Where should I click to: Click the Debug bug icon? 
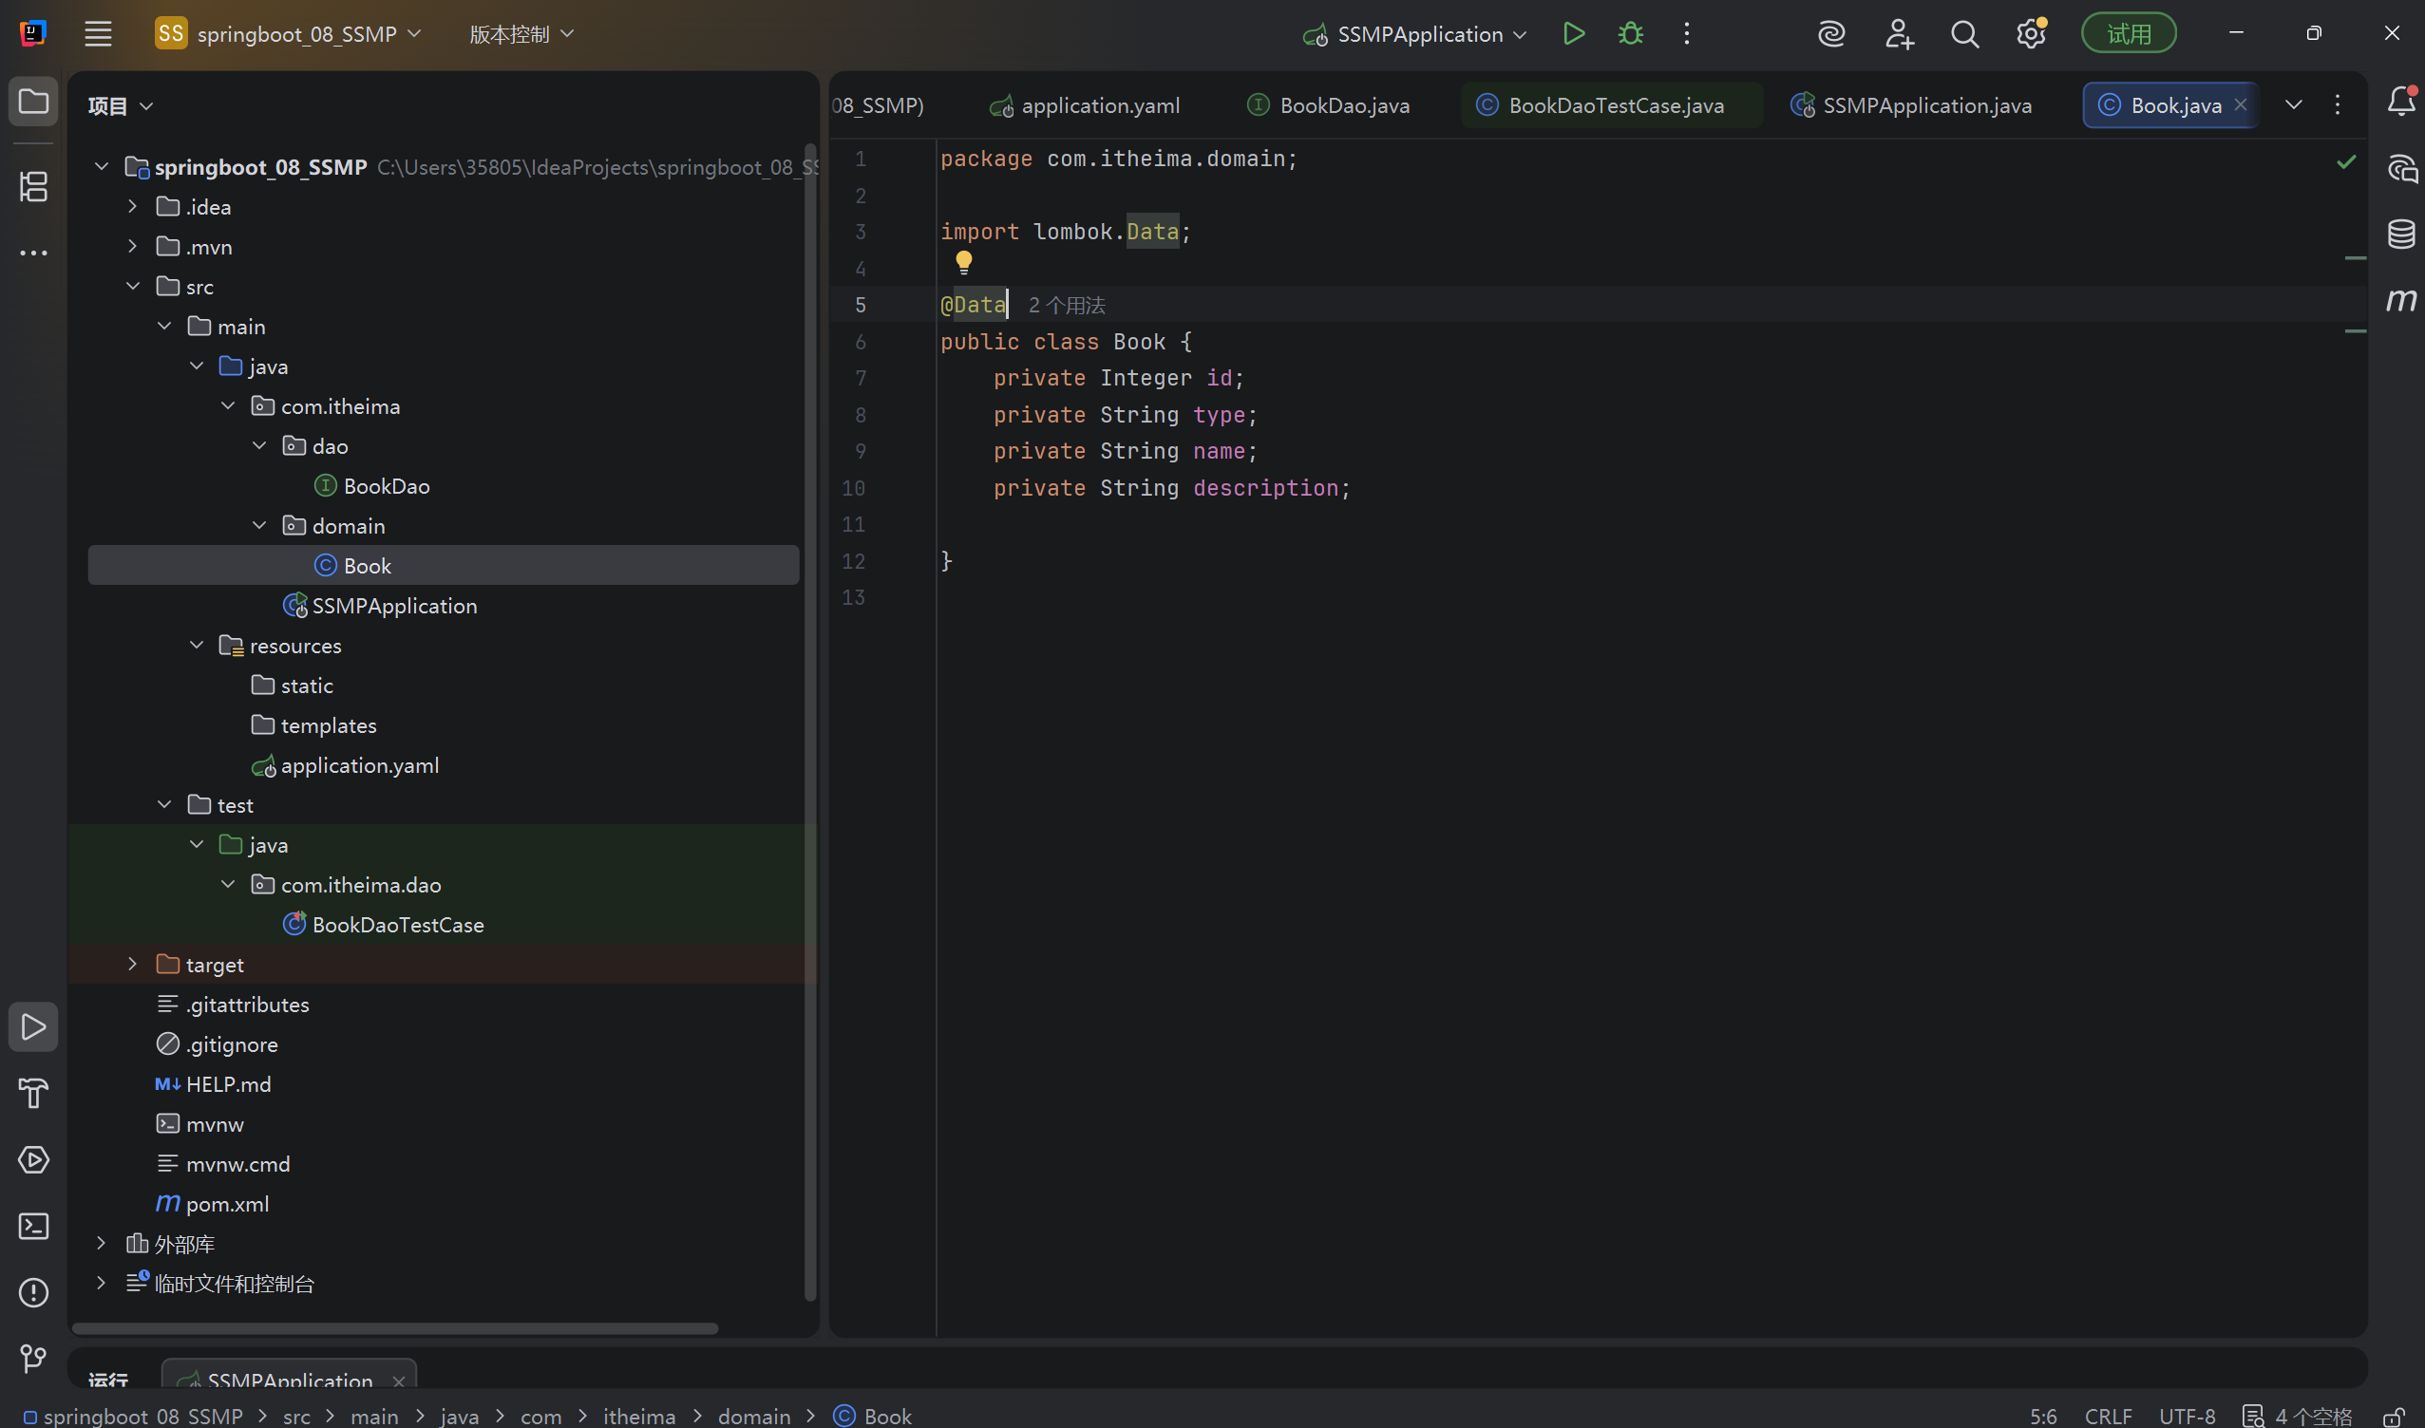1630,33
